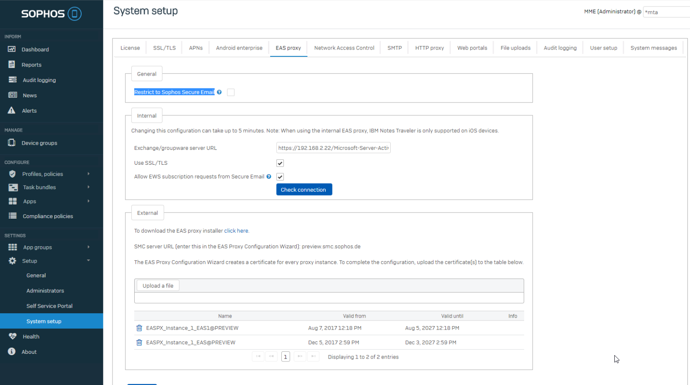Open Self Service Portal settings
Image resolution: width=690 pixels, height=385 pixels.
(49, 306)
